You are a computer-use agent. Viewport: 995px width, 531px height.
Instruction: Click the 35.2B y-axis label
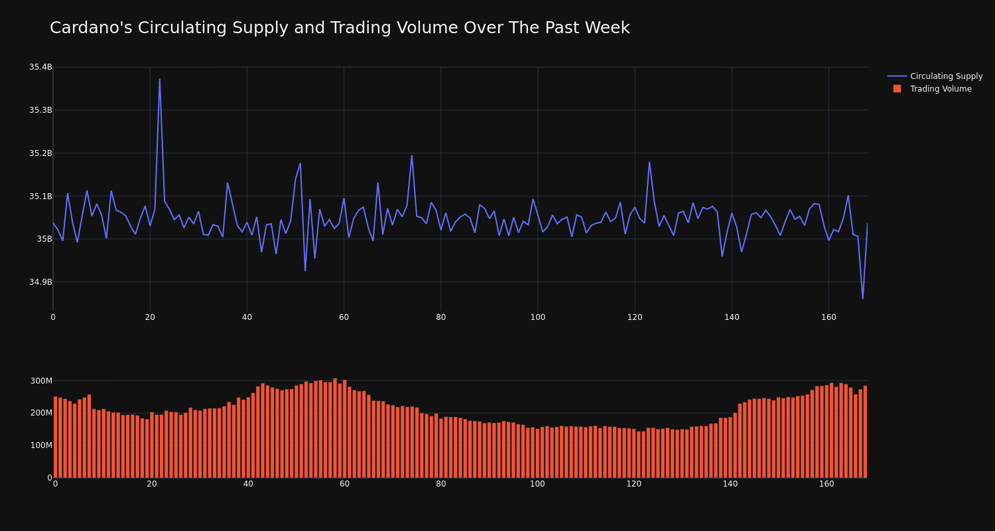click(40, 153)
